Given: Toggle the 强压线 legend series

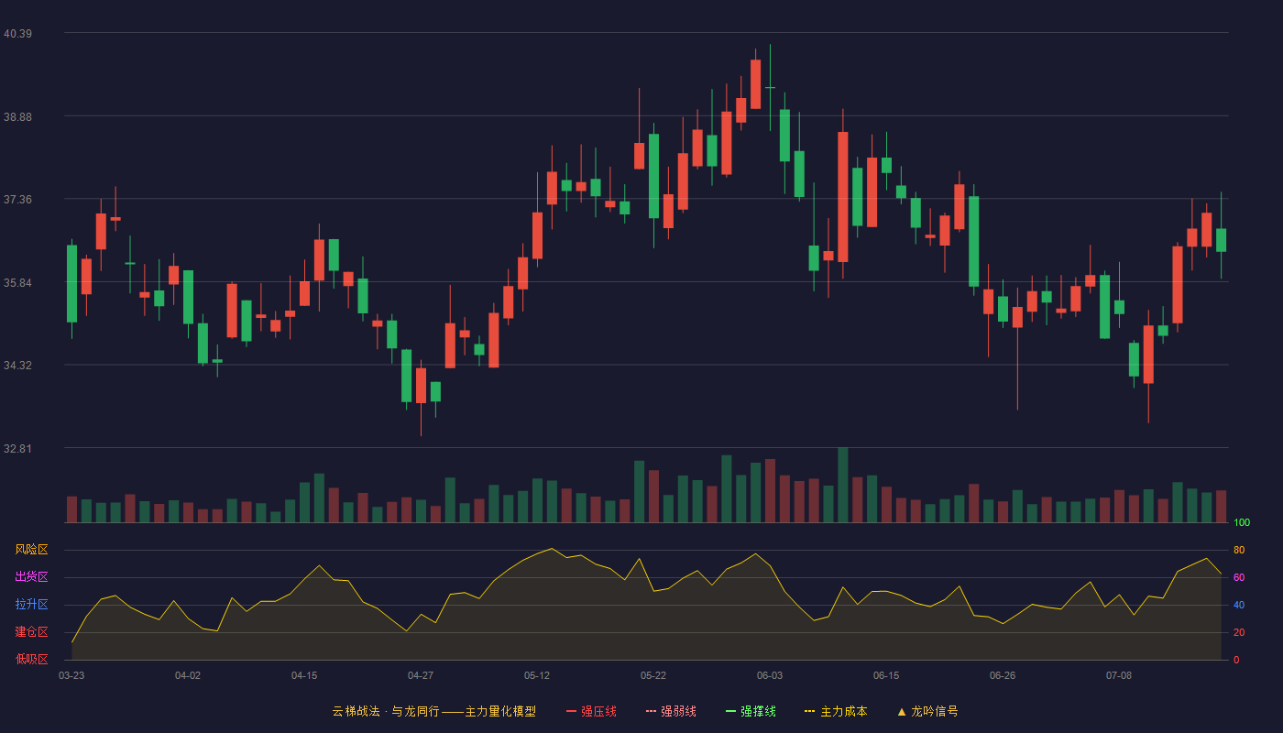Looking at the screenshot, I should pyautogui.click(x=591, y=711).
